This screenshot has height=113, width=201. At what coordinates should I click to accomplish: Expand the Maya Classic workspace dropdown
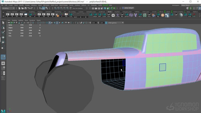190,5
